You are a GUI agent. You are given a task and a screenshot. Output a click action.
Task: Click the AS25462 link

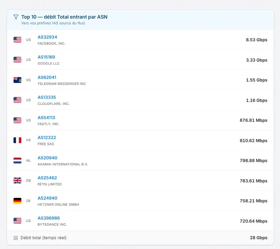pyautogui.click(x=47, y=178)
